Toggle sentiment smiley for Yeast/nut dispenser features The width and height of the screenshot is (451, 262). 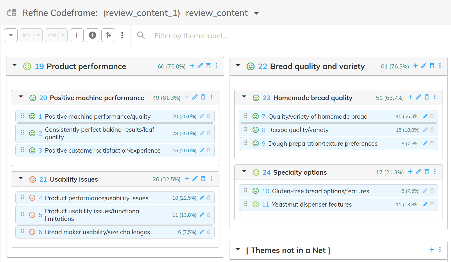point(255,205)
